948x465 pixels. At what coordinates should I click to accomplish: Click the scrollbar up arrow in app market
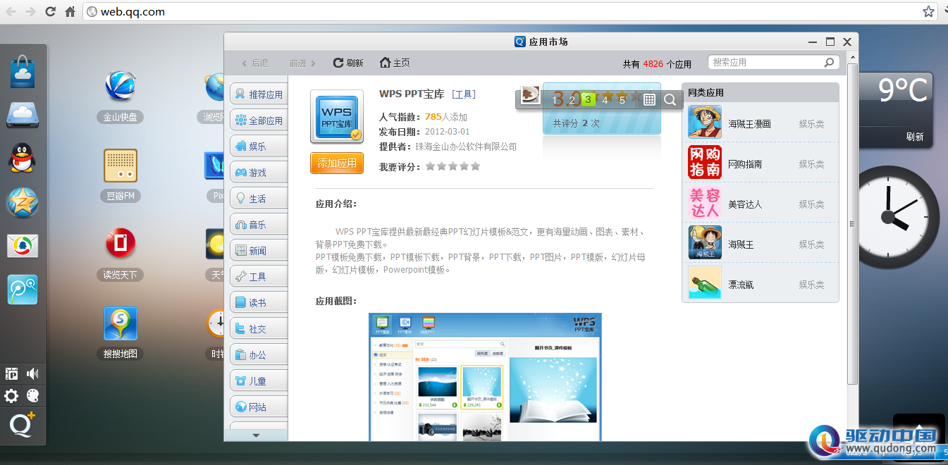[x=852, y=56]
